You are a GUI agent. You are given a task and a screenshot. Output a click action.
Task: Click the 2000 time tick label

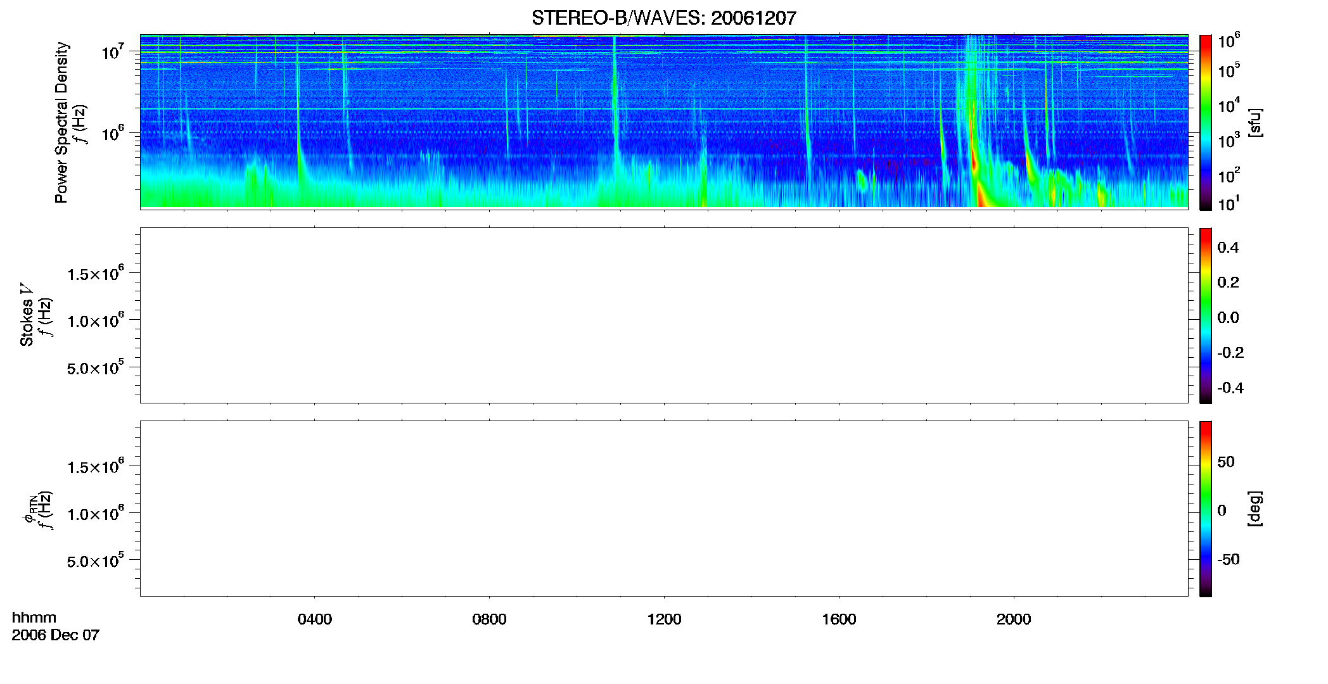point(1014,619)
